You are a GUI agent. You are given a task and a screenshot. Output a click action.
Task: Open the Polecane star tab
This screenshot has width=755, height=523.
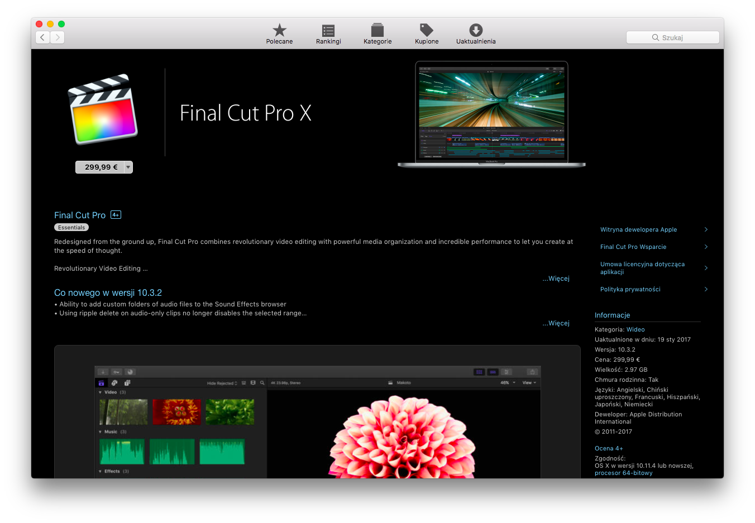(x=279, y=33)
